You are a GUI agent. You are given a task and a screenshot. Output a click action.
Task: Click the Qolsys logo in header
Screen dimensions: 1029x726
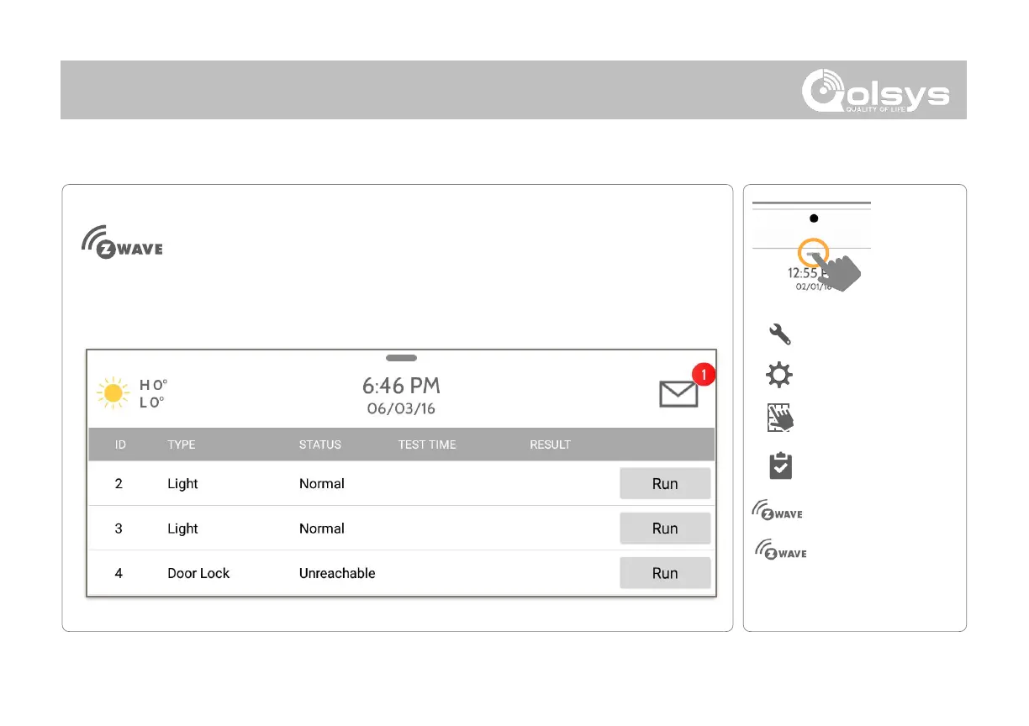875,92
